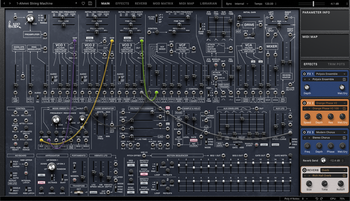Image resolution: width=350 pixels, height=201 pixels.
Task: Save the Rich Hall Overb reverb preset
Action: (x=345, y=176)
